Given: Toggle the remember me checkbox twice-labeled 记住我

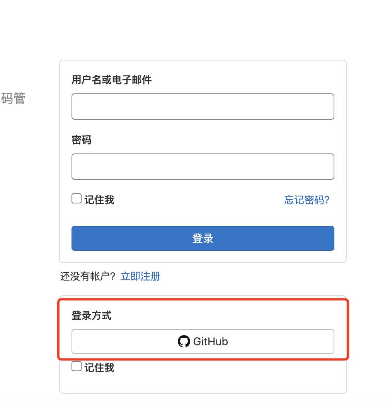Looking at the screenshot, I should point(76,366).
